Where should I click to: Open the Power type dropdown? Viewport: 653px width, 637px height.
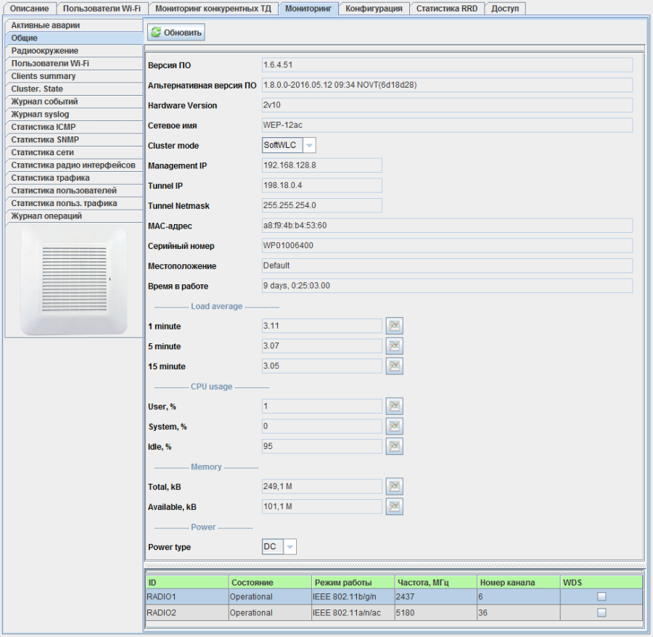(289, 547)
